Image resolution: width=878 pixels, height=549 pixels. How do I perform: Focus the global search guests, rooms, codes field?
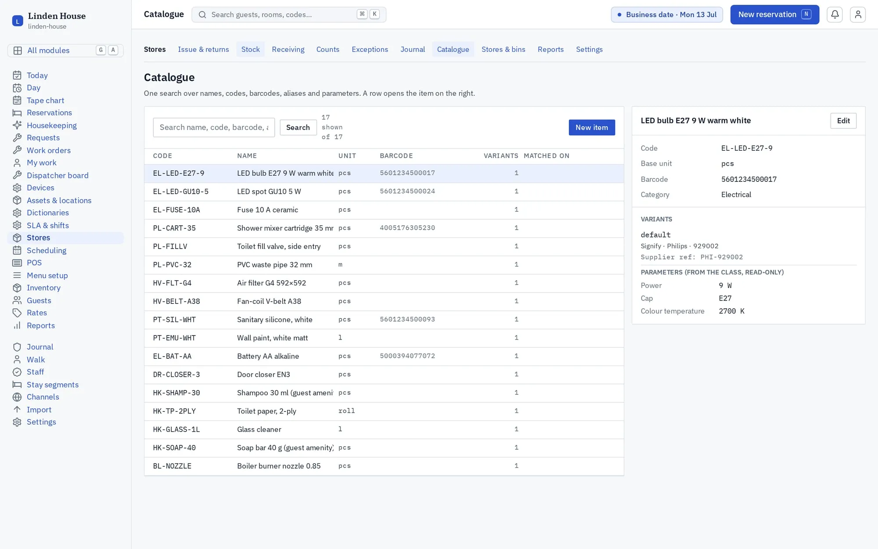pos(289,14)
